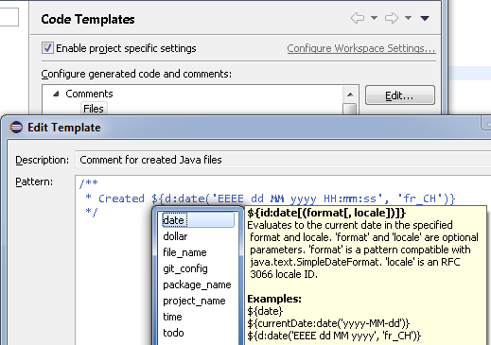The image size is (491, 345).
Task: Choose the project_name variable proposal
Action: (198, 301)
